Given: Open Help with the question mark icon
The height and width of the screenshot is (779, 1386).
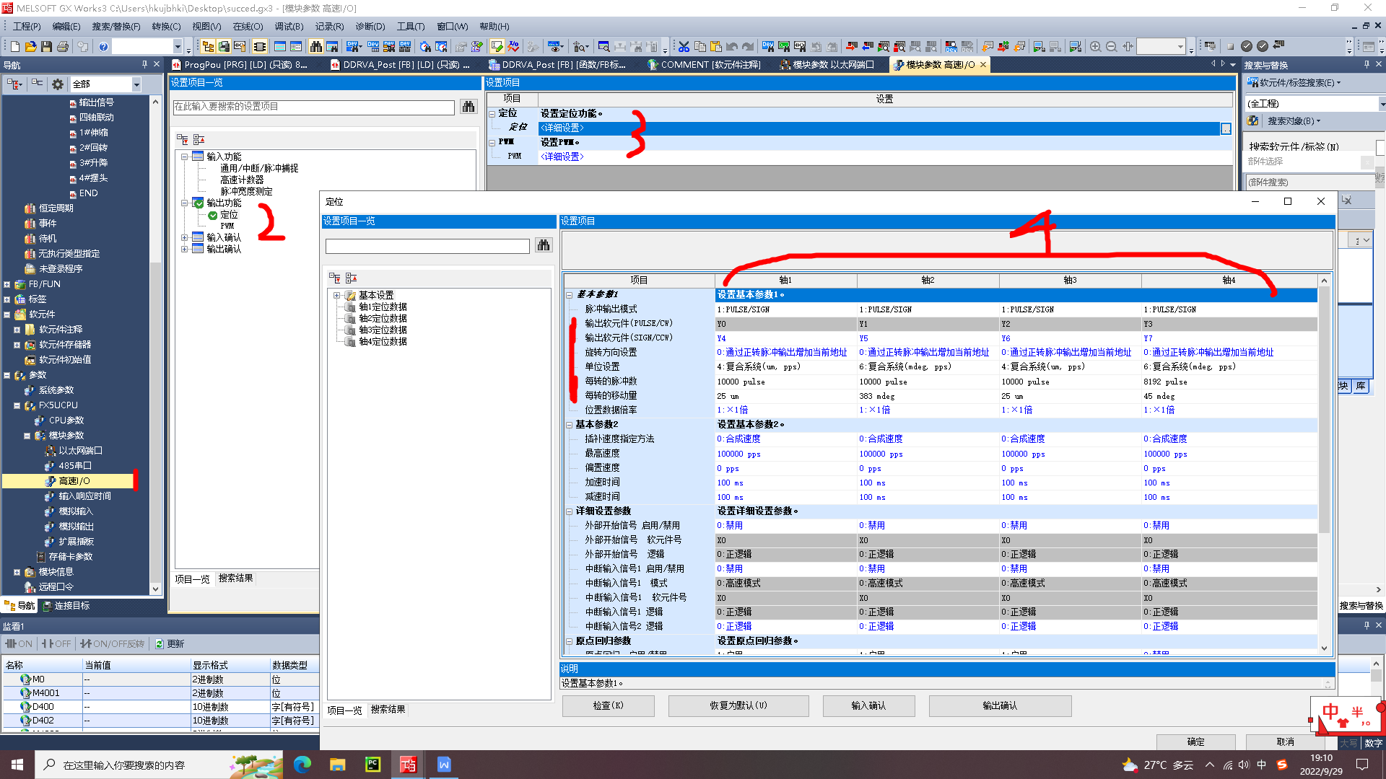Looking at the screenshot, I should (103, 47).
